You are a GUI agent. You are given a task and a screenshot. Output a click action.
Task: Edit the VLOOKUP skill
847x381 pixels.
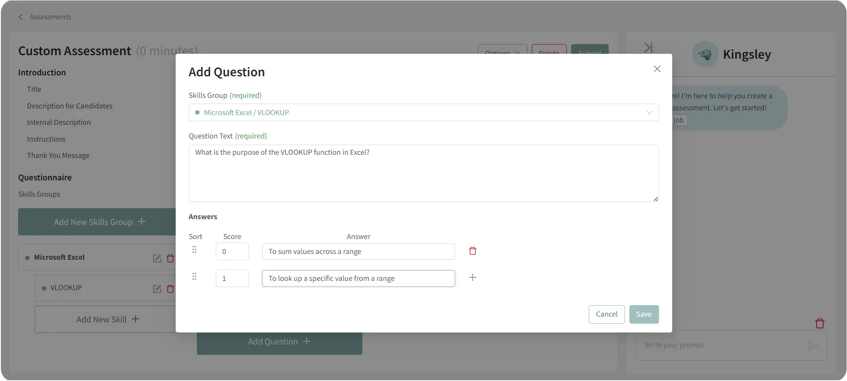[157, 289]
